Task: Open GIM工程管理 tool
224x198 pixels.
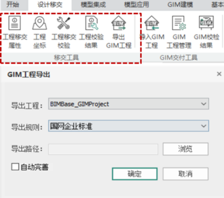Action: pyautogui.click(x=179, y=32)
